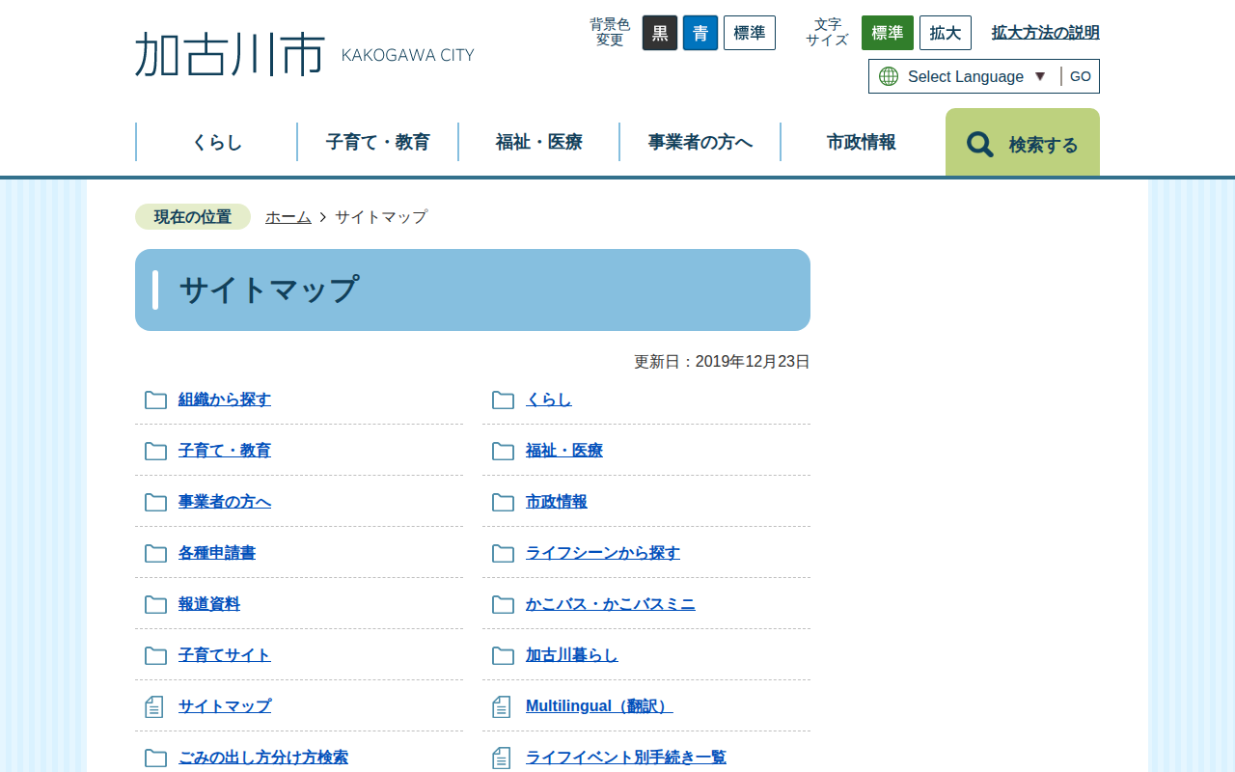
Task: Click the document icon beside Multilingual（翻訳）
Action: point(502,706)
